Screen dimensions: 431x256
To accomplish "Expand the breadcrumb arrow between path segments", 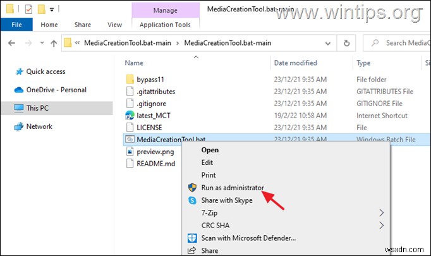I will coord(178,43).
